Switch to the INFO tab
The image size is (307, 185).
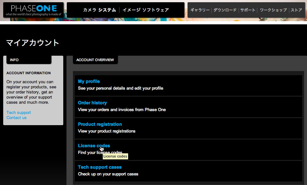point(14,60)
